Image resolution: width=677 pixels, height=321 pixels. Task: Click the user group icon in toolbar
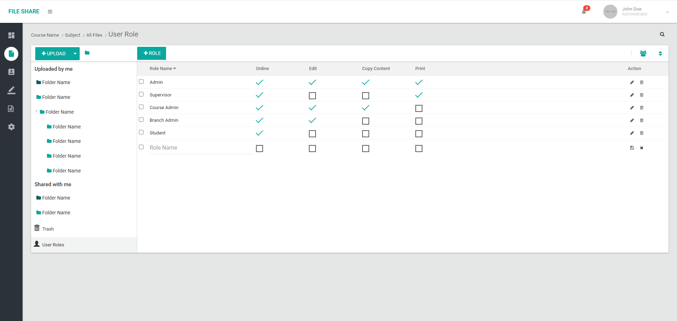pos(643,53)
